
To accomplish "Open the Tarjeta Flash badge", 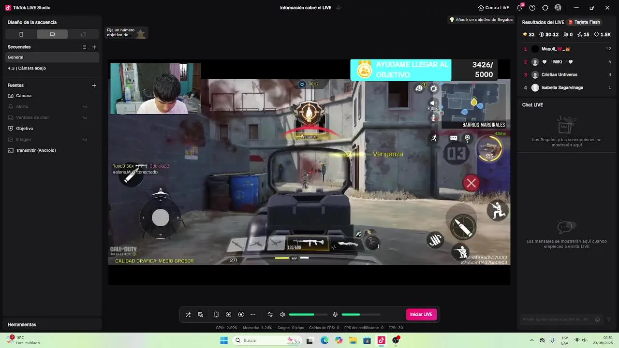I will (584, 22).
